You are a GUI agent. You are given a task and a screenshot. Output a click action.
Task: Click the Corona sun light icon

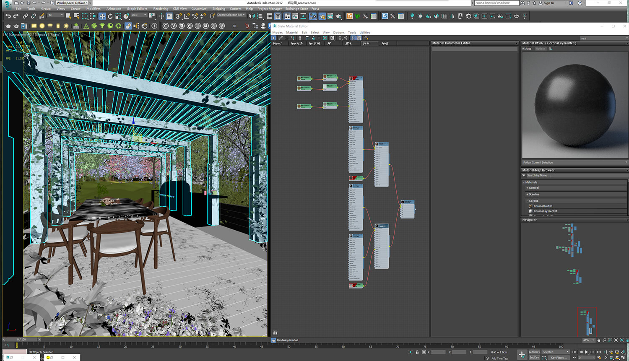coord(66,26)
